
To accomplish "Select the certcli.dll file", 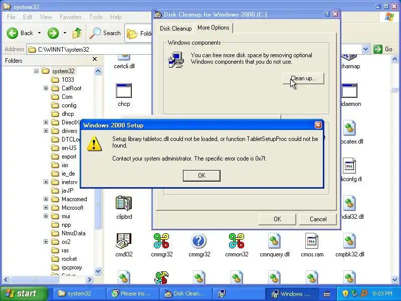I will click(124, 62).
